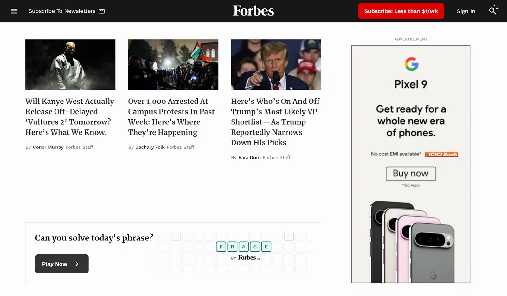
Task: Click the FRASE letter tiles logo
Action: click(244, 247)
